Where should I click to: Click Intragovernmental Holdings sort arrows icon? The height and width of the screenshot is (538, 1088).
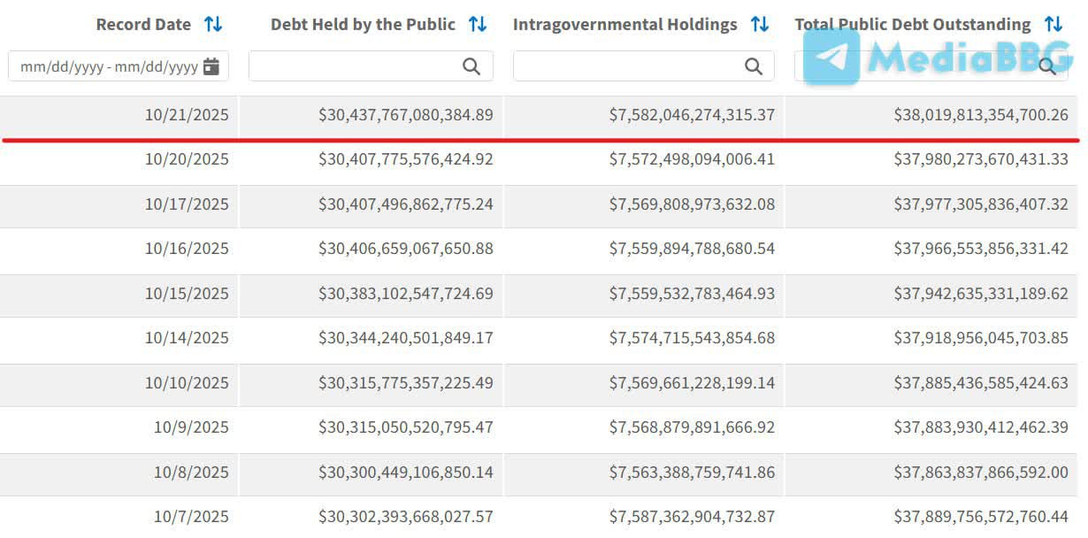coord(760,25)
